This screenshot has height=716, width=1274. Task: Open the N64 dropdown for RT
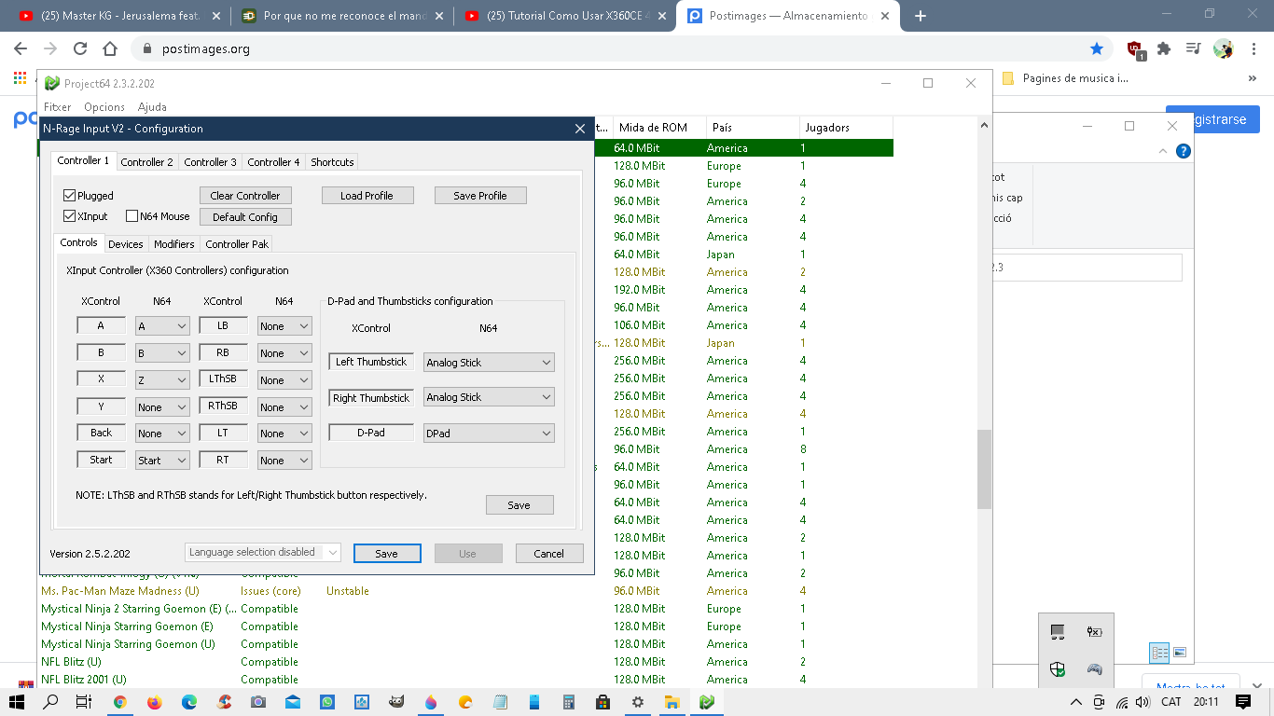coord(284,461)
